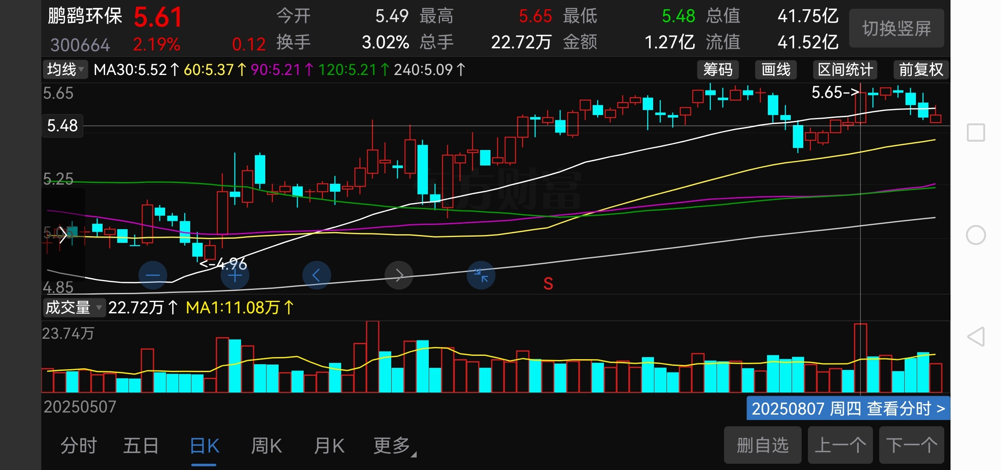This screenshot has width=1001, height=470.
Task: Tap the Android recent apps square button
Action: click(x=976, y=132)
